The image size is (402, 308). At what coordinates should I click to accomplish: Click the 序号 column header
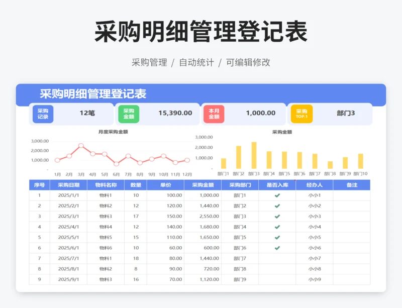40,185
